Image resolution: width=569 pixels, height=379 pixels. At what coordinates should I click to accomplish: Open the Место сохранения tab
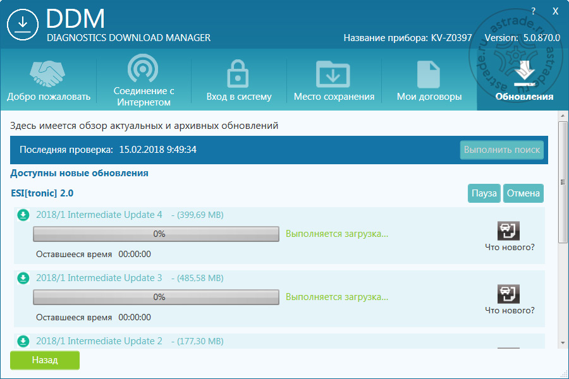tap(334, 80)
